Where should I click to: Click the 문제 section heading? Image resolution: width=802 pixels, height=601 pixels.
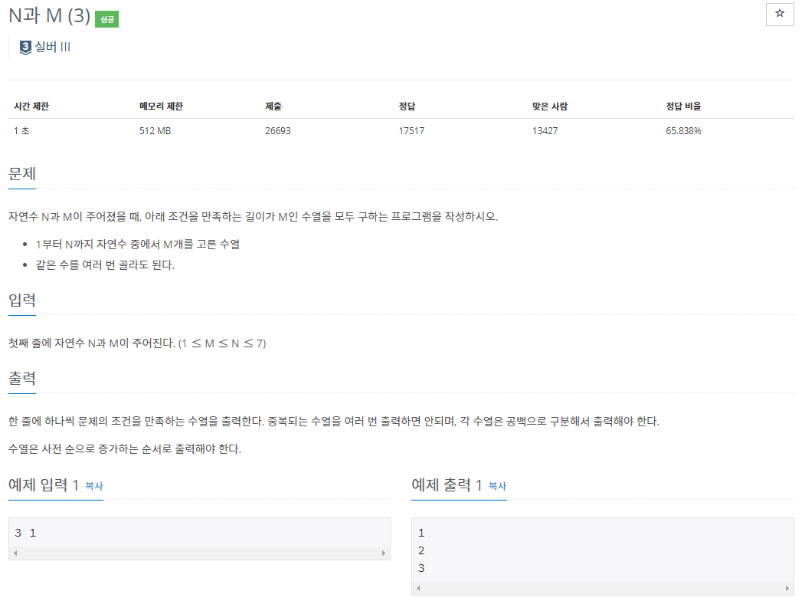(21, 174)
